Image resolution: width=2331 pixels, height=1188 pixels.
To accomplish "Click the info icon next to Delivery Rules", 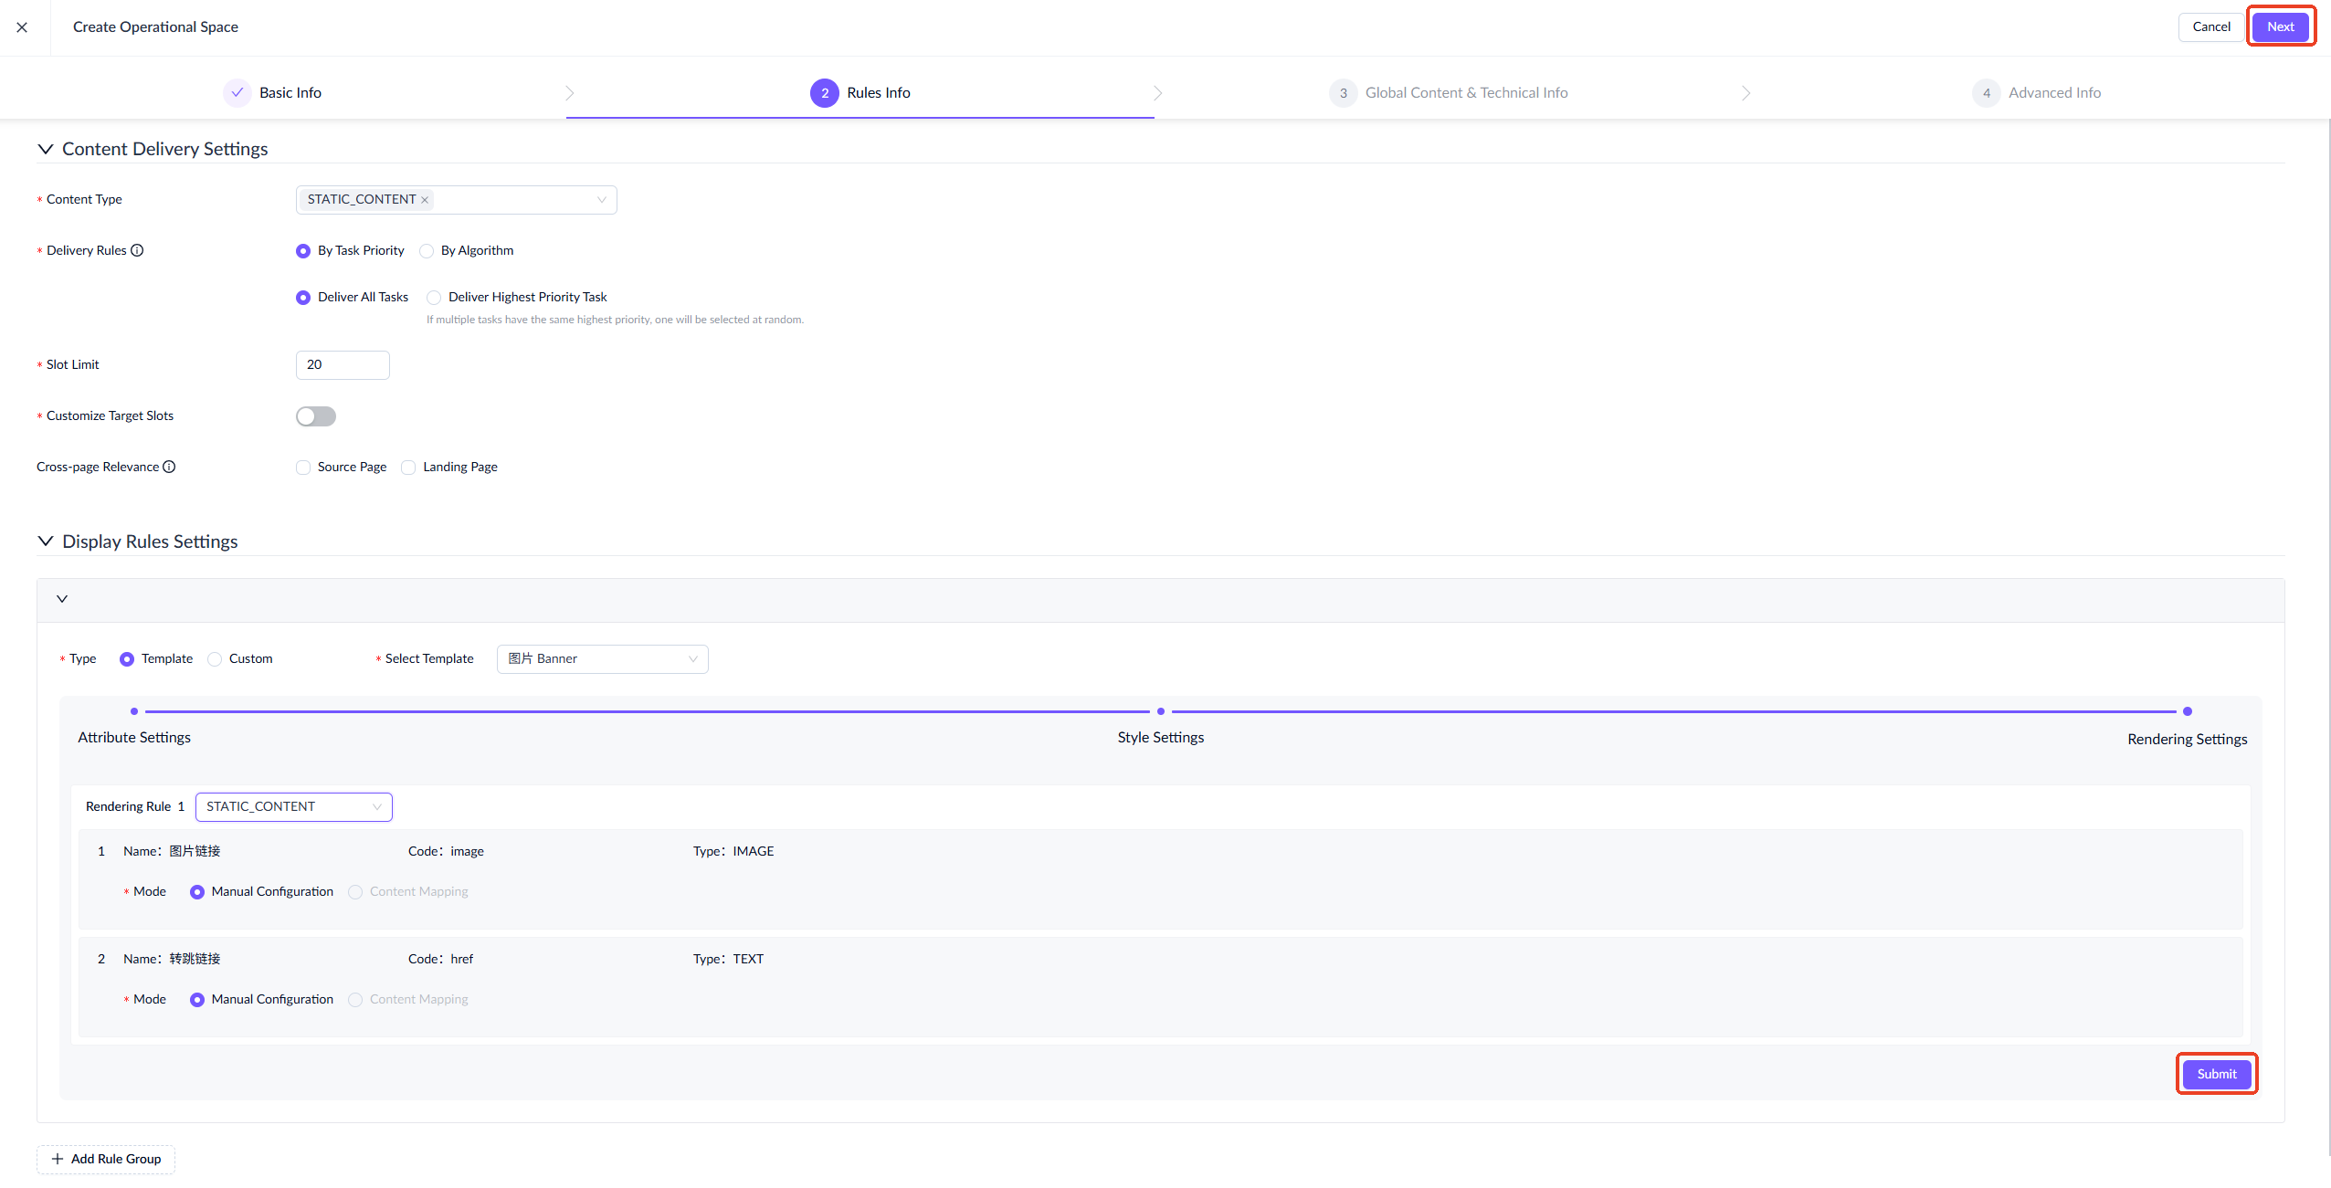I will tap(137, 250).
